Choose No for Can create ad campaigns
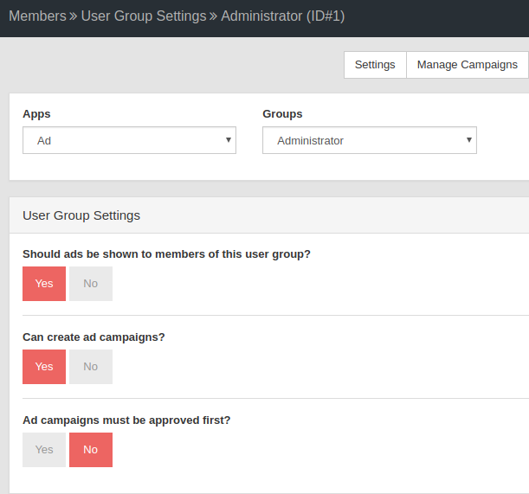 (91, 367)
